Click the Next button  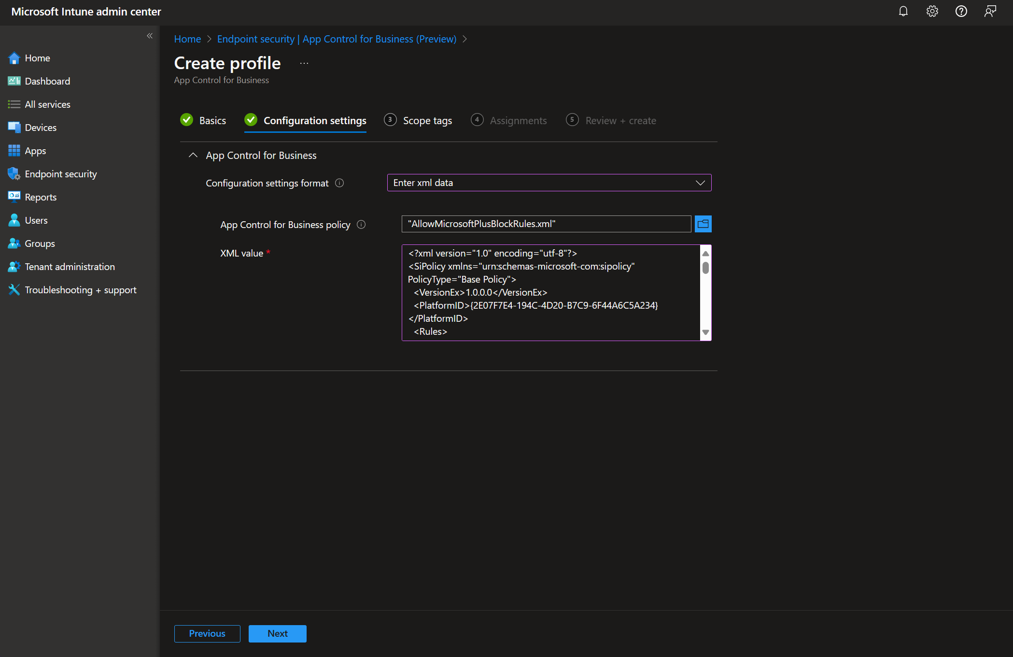[277, 633]
